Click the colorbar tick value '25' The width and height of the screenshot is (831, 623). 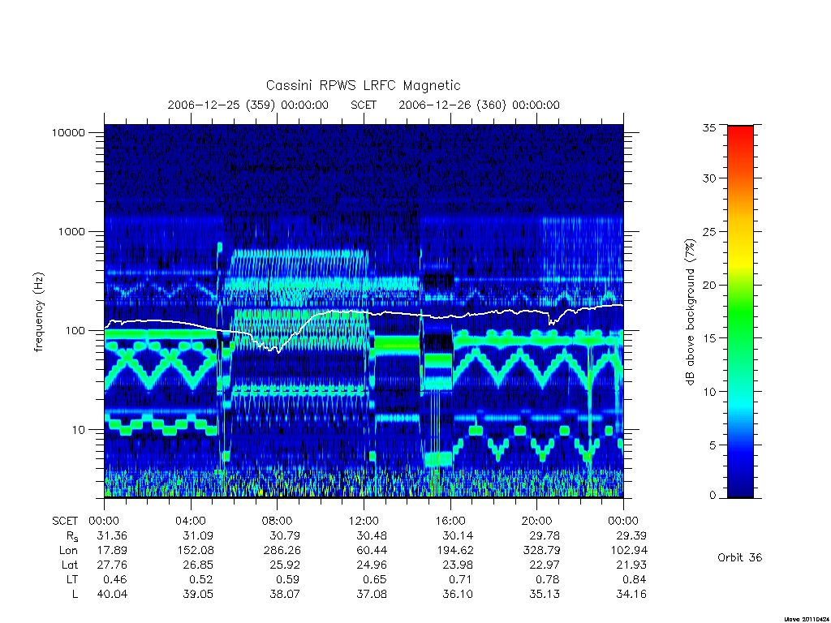tap(708, 232)
